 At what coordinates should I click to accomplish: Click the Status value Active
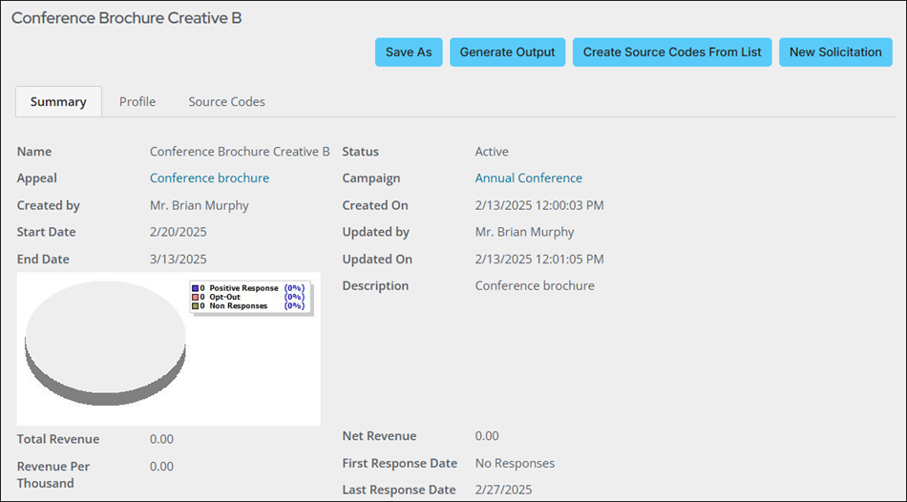point(492,152)
